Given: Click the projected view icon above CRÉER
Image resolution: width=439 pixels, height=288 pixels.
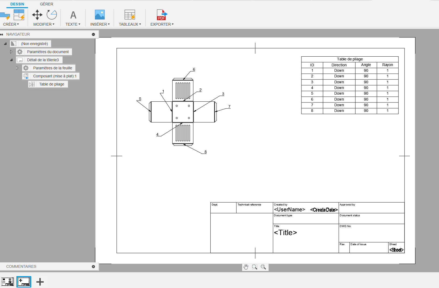Looking at the screenshot, I should click(x=19, y=15).
